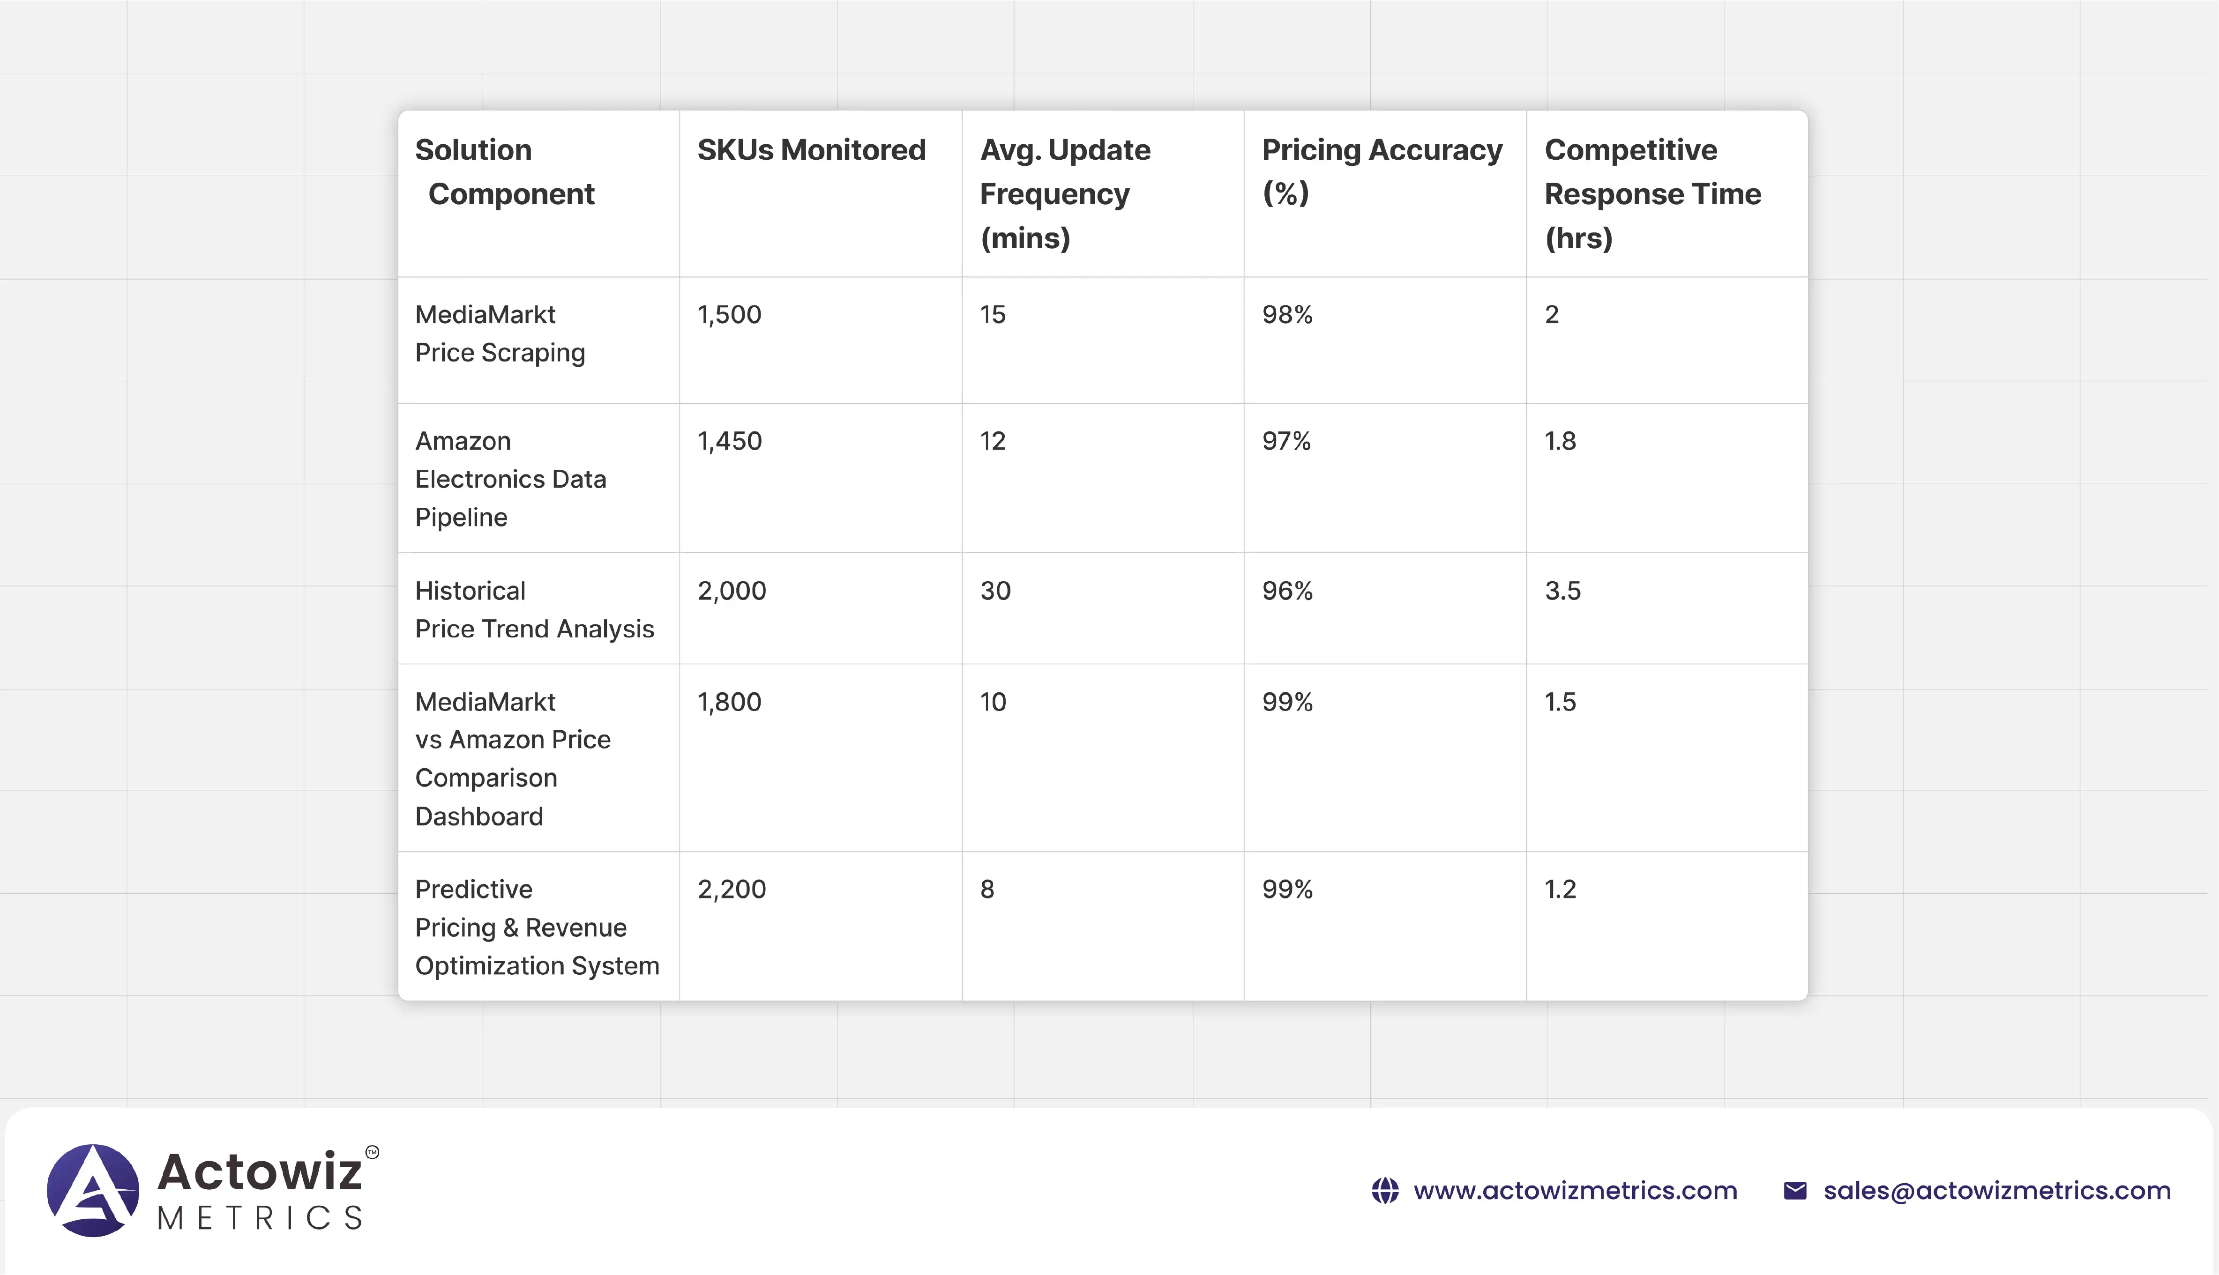The height and width of the screenshot is (1275, 2219).
Task: Select the Pricing Accuracy (%) header
Action: pos(1382,171)
